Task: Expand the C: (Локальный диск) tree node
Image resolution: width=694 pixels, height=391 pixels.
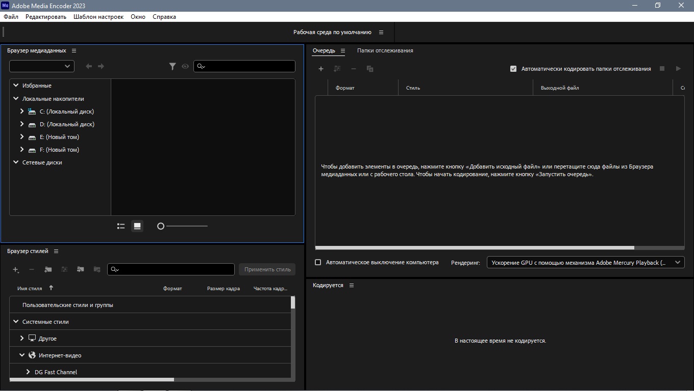Action: (x=22, y=111)
